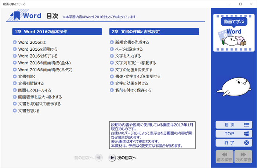
Task: Click play icon beside 文書を開く
Action: (15, 76)
